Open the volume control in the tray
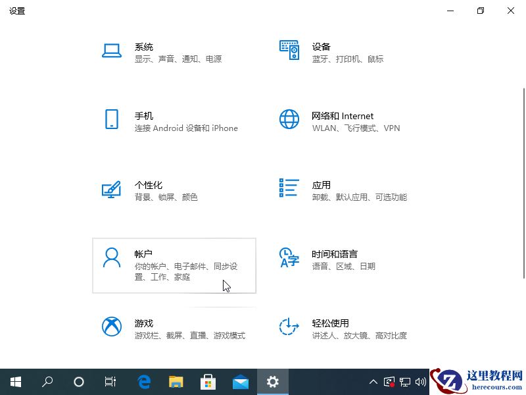The width and height of the screenshot is (526, 395). point(421,382)
